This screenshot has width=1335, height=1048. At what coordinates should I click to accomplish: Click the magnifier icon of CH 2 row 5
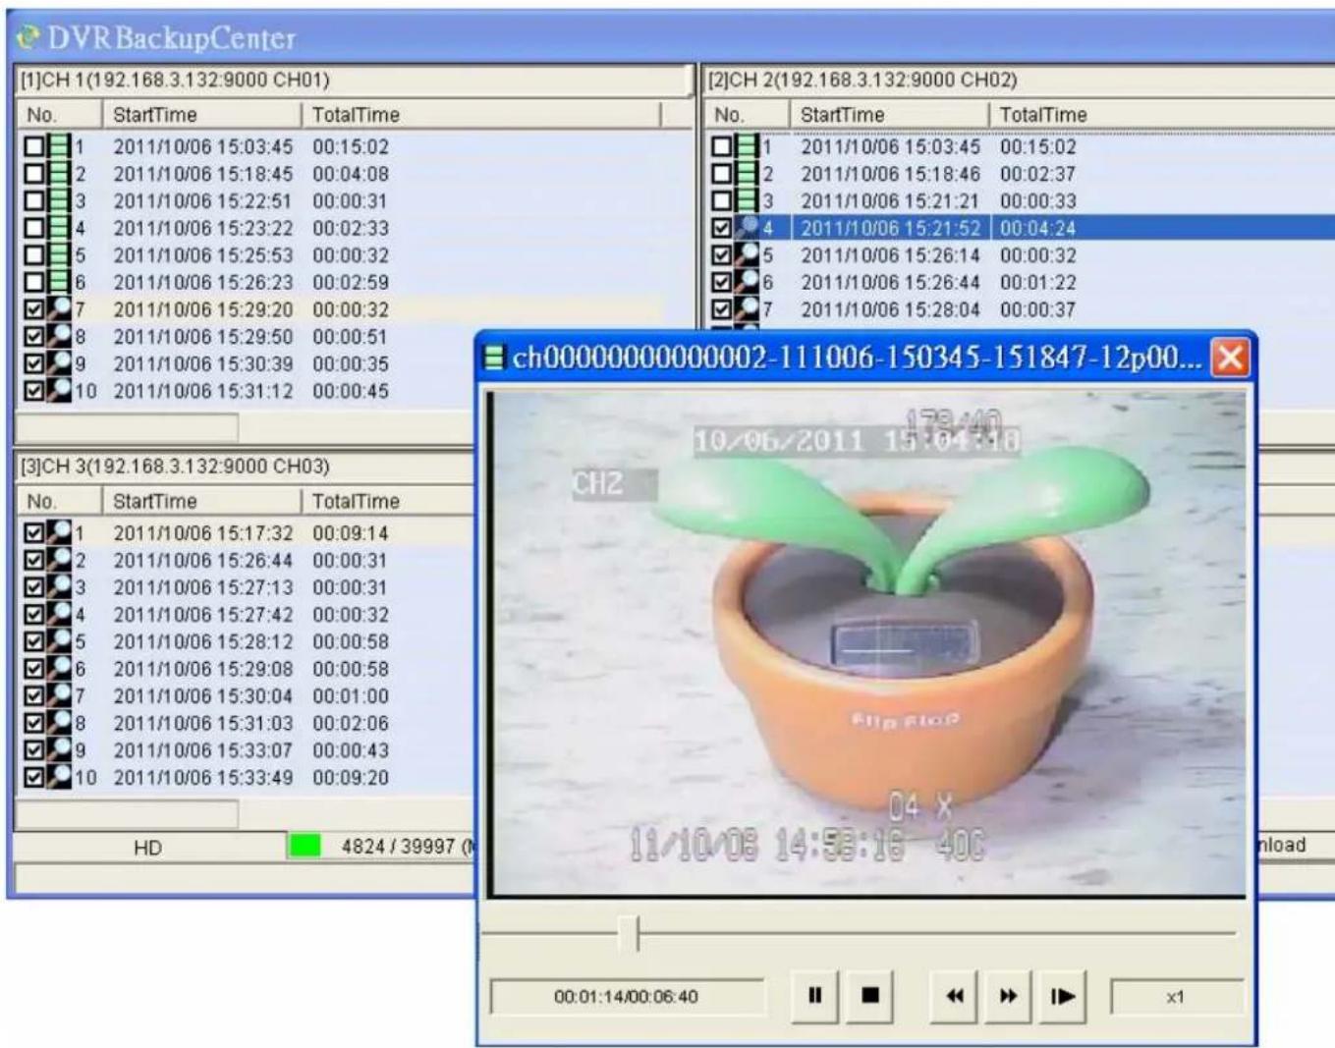pos(747,255)
